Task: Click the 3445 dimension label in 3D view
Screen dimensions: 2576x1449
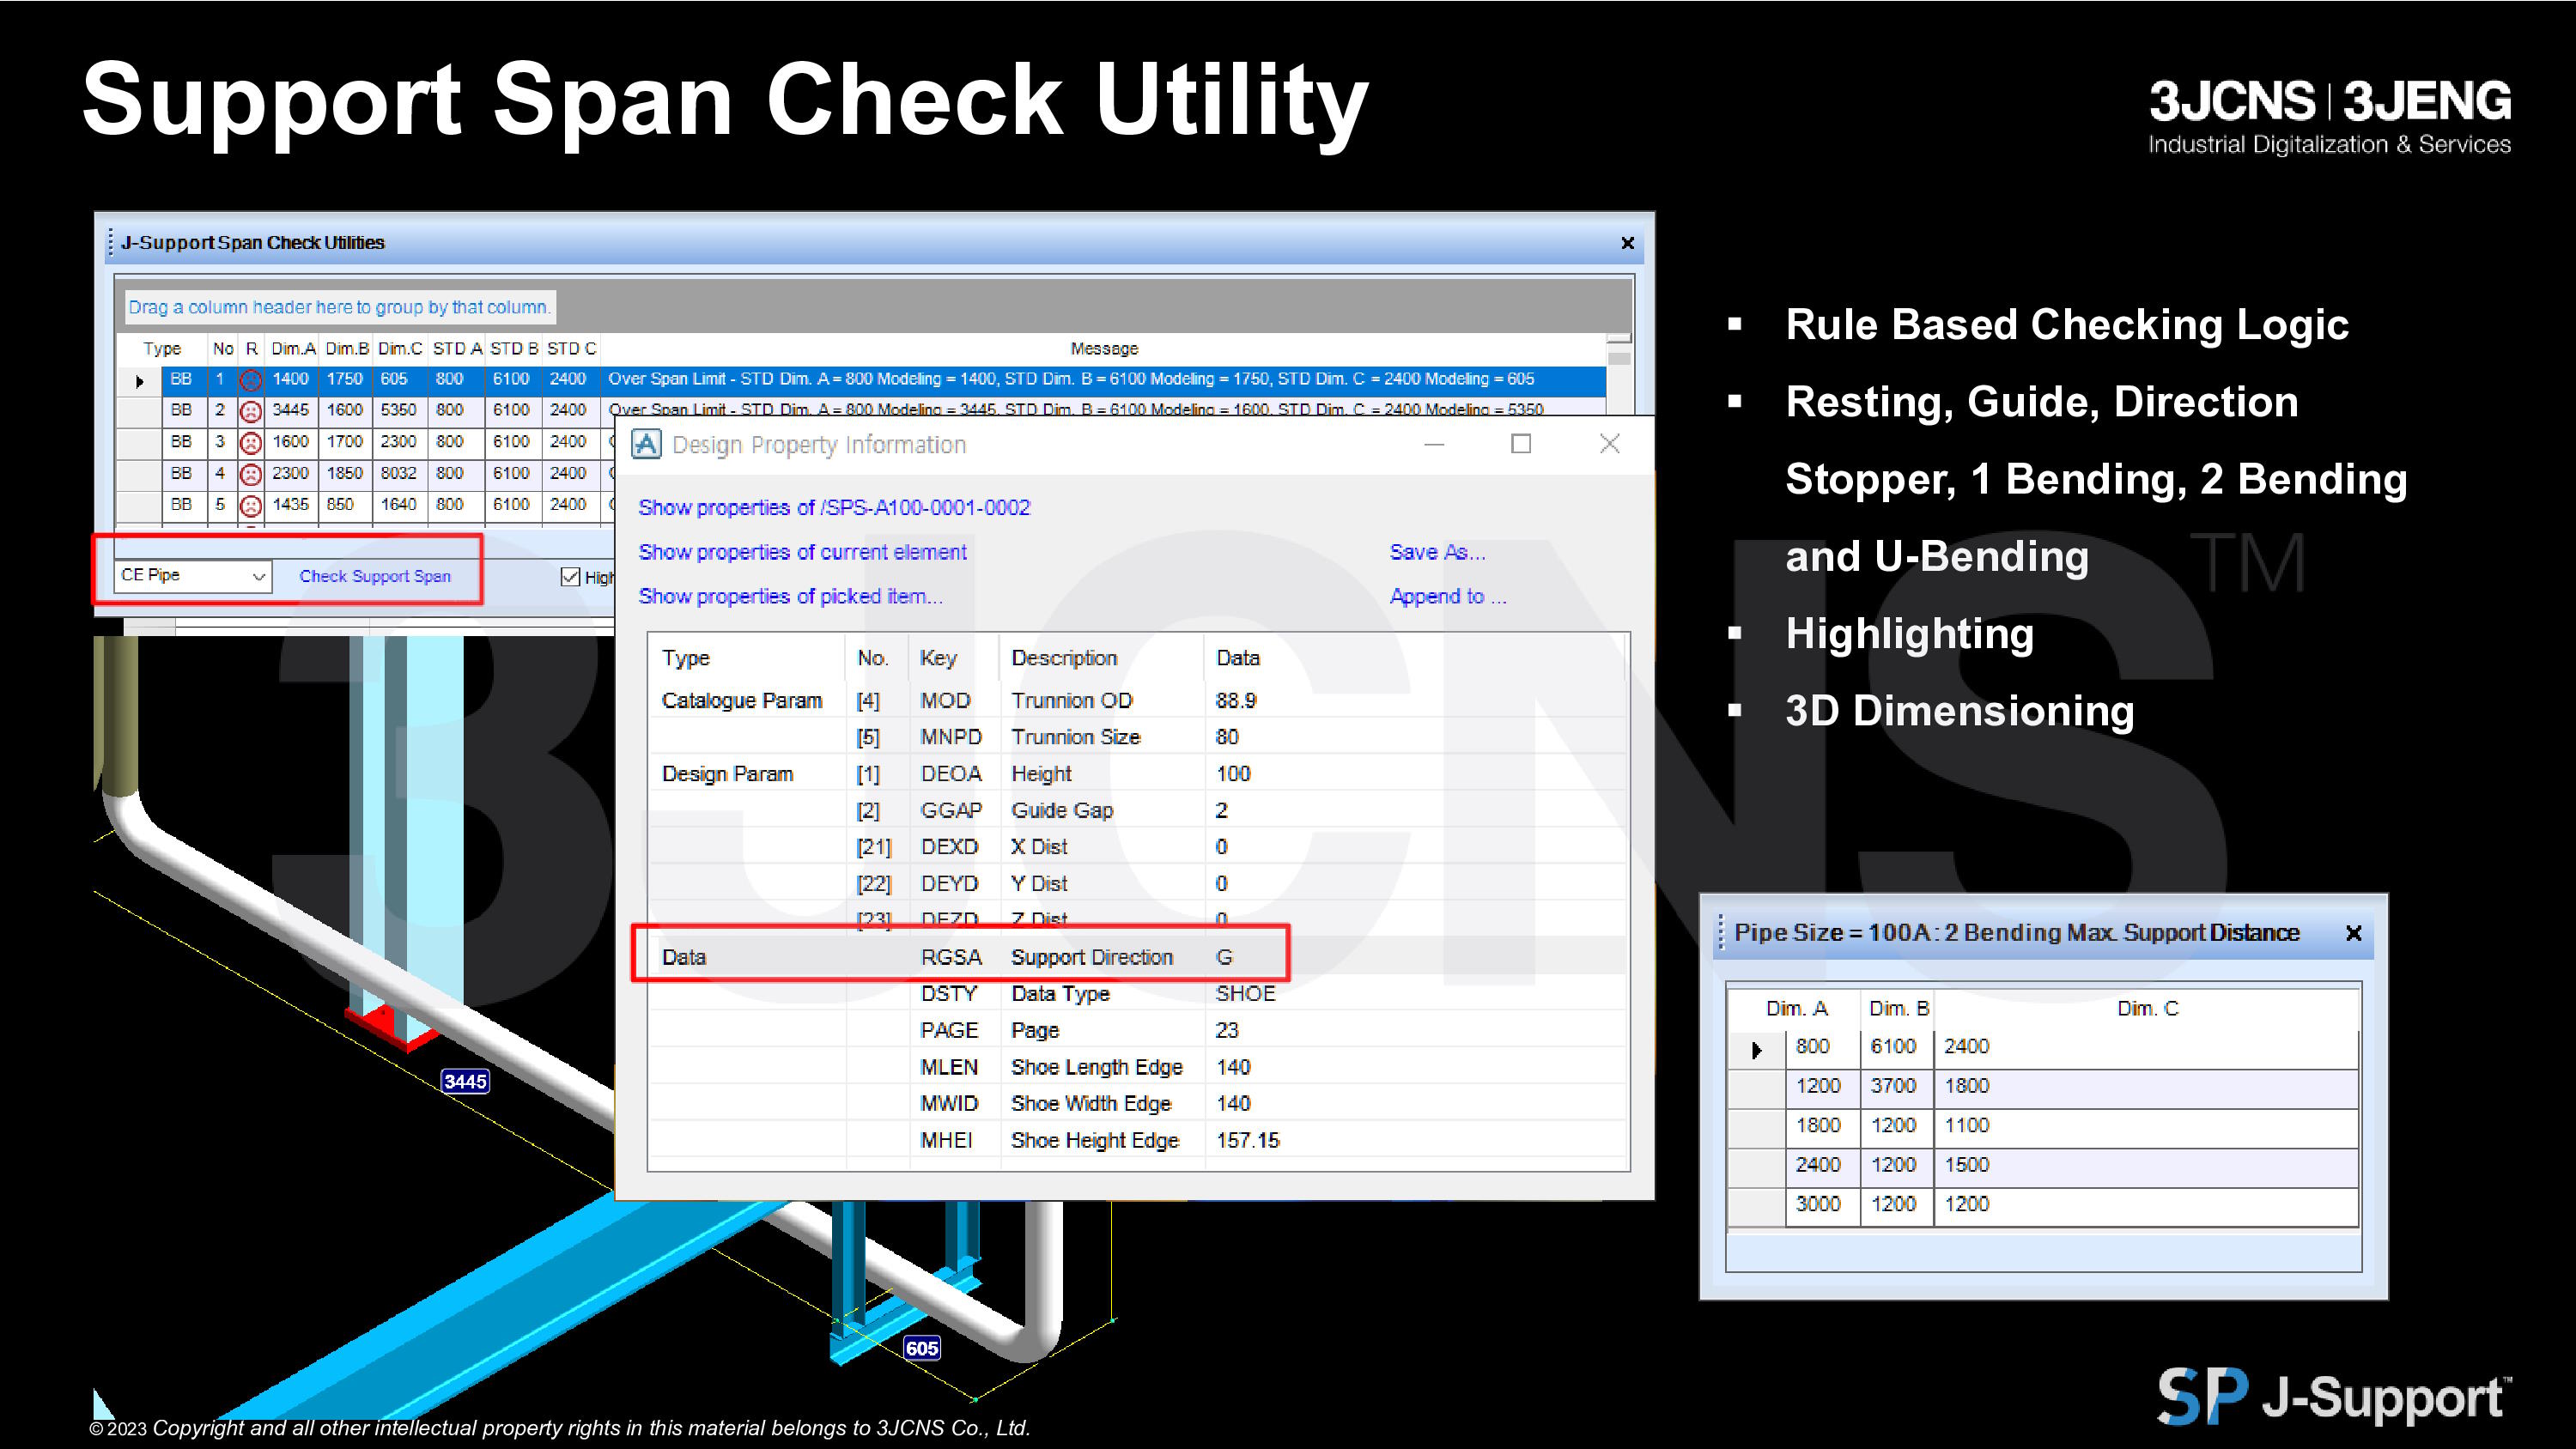Action: point(465,1081)
